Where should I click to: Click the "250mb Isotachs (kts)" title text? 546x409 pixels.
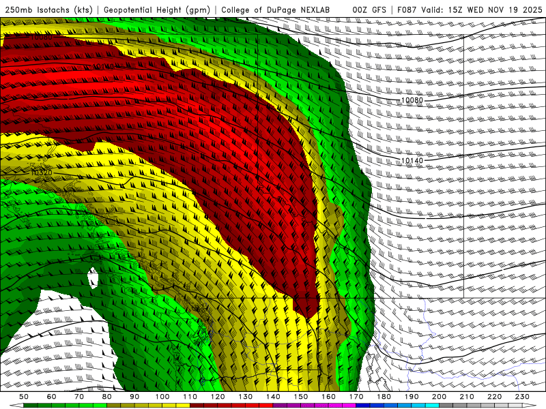[48, 10]
